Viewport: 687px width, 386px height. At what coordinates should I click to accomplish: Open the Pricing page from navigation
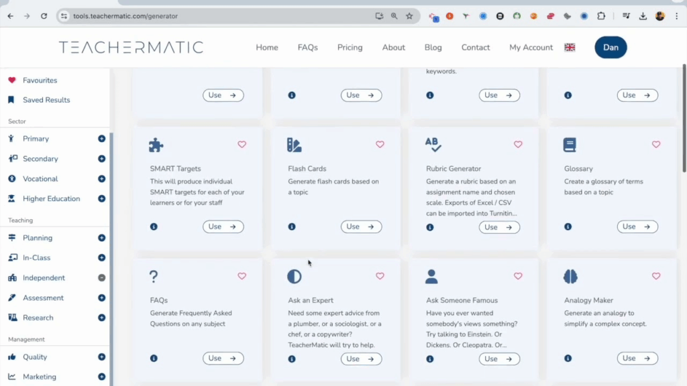pyautogui.click(x=350, y=48)
